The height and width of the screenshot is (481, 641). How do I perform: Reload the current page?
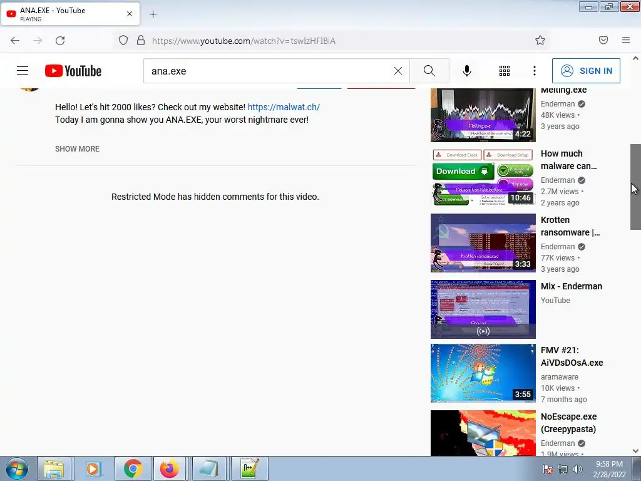(60, 40)
